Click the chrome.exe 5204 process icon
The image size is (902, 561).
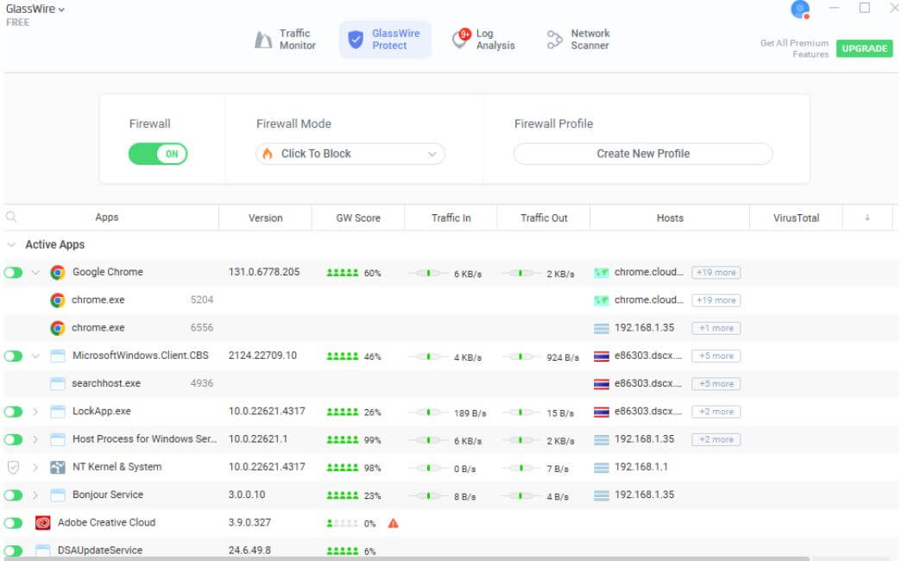tap(58, 299)
